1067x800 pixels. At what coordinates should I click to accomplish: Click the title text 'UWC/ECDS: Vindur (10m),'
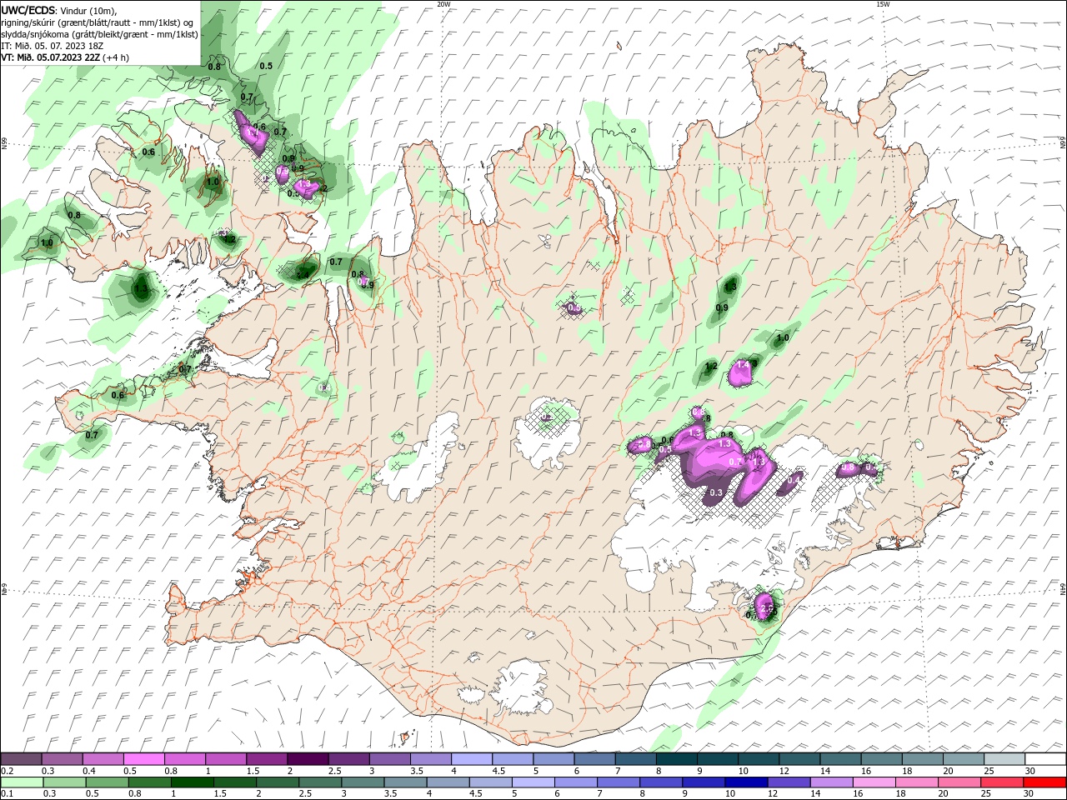pyautogui.click(x=59, y=10)
